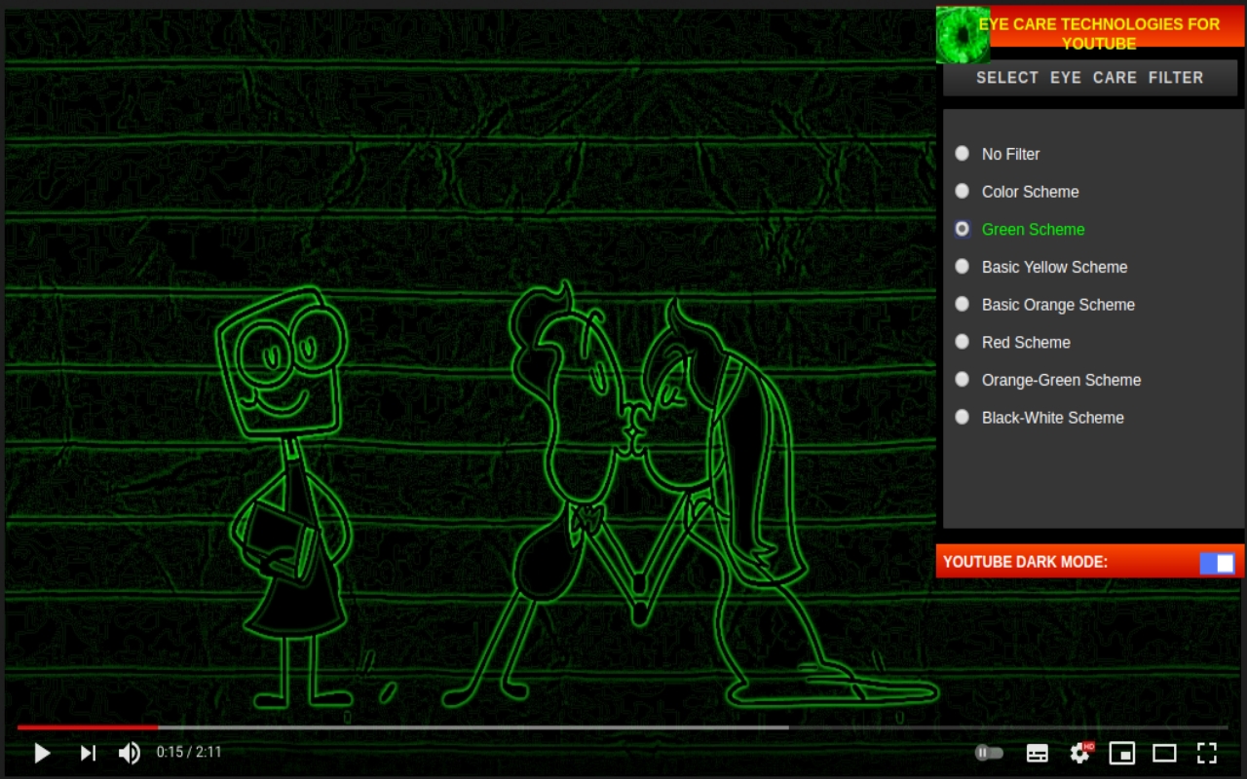Enable the Red Scheme filter

click(963, 342)
